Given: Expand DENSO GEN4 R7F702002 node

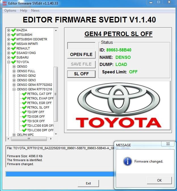Looking at the screenshot, I should point(14,85).
